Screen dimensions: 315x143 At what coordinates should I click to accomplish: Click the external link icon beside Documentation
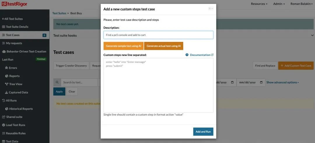(212, 55)
